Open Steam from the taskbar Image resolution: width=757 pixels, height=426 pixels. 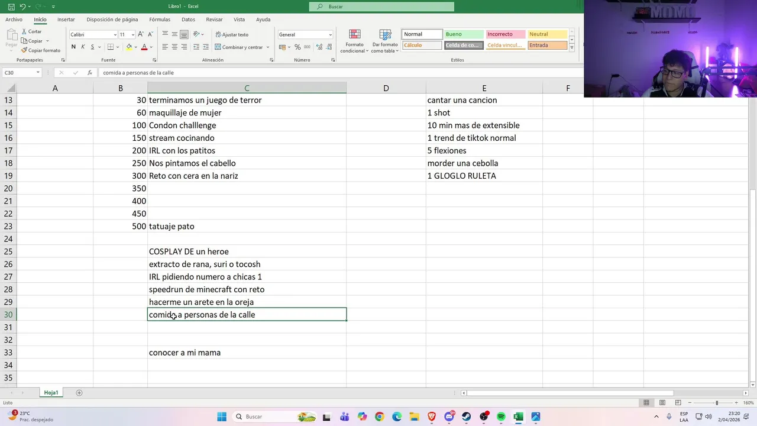467,417
